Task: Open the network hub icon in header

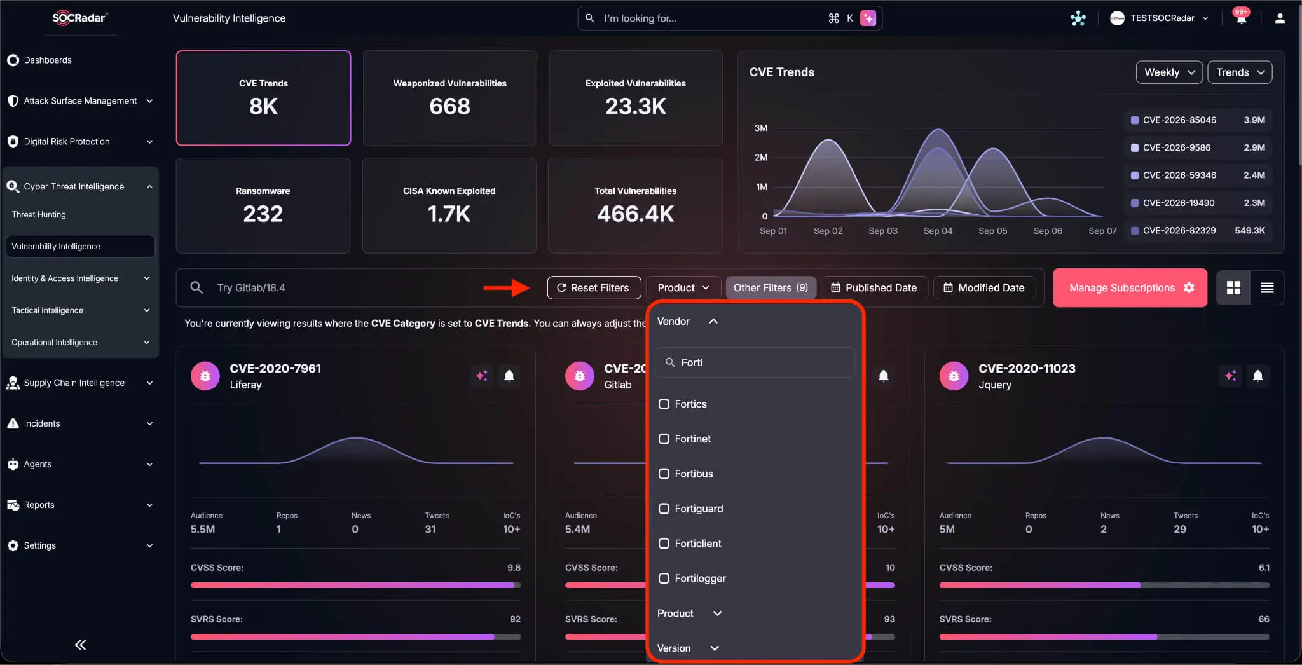Action: click(1078, 18)
